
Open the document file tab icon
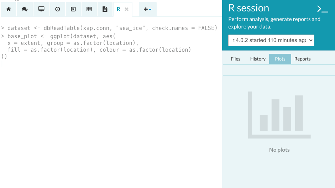105,9
